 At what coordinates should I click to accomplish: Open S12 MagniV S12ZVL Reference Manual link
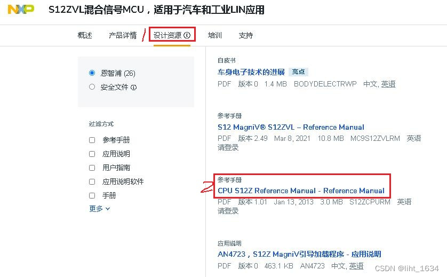(x=291, y=127)
